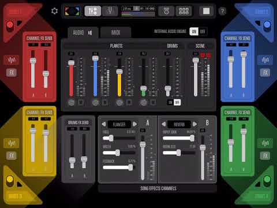
Task: Toggle the yellow orbit power switch
Action: pyautogui.click(x=10, y=181)
